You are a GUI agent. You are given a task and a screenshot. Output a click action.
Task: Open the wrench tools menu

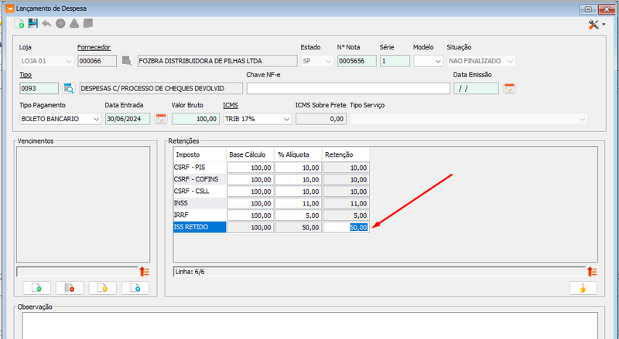point(597,25)
